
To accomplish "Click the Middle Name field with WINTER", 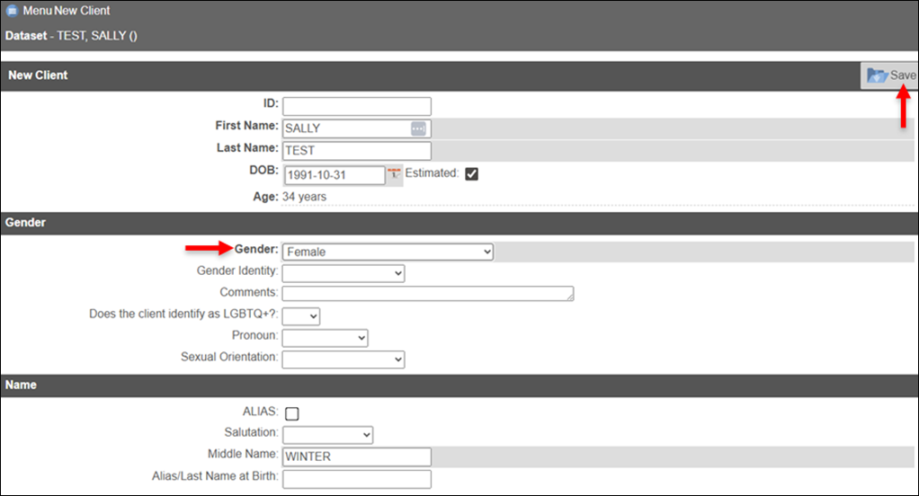I will click(x=357, y=456).
